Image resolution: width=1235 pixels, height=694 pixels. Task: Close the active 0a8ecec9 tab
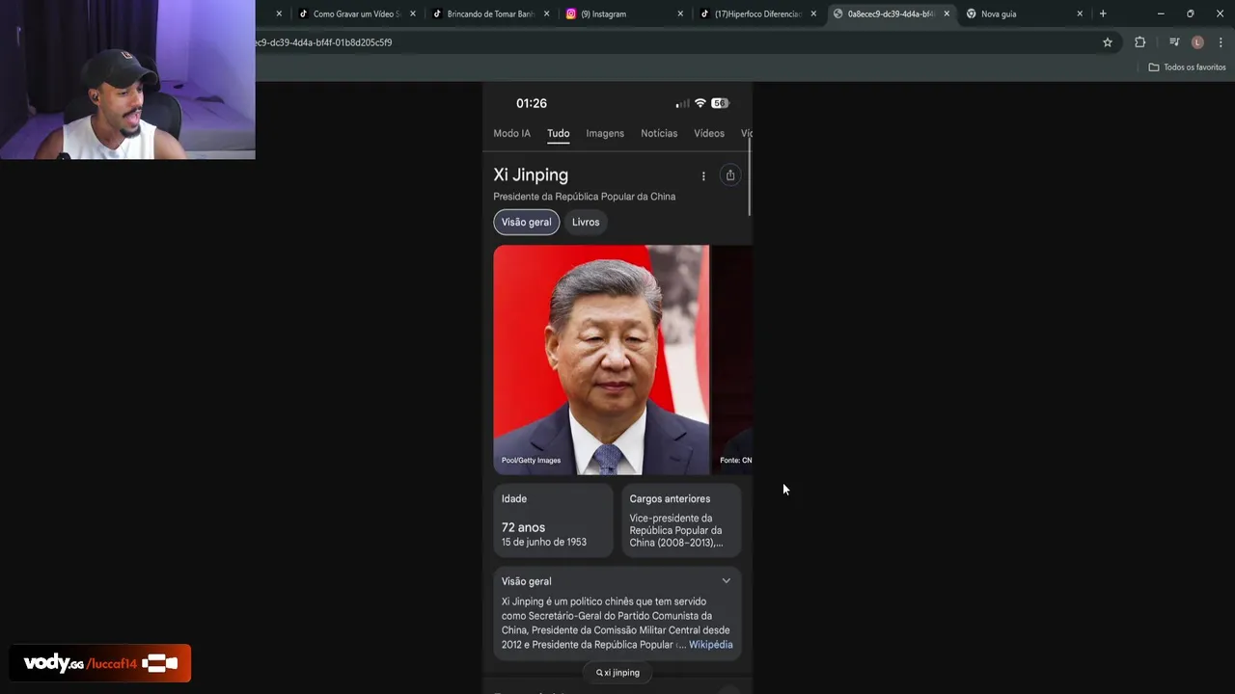click(x=947, y=13)
